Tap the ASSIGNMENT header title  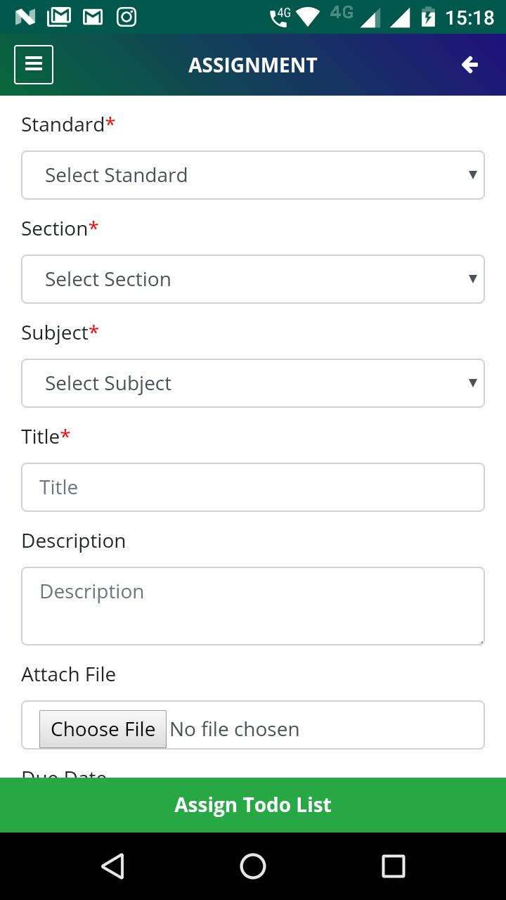(x=253, y=65)
